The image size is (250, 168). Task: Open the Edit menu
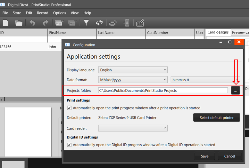click(29, 13)
